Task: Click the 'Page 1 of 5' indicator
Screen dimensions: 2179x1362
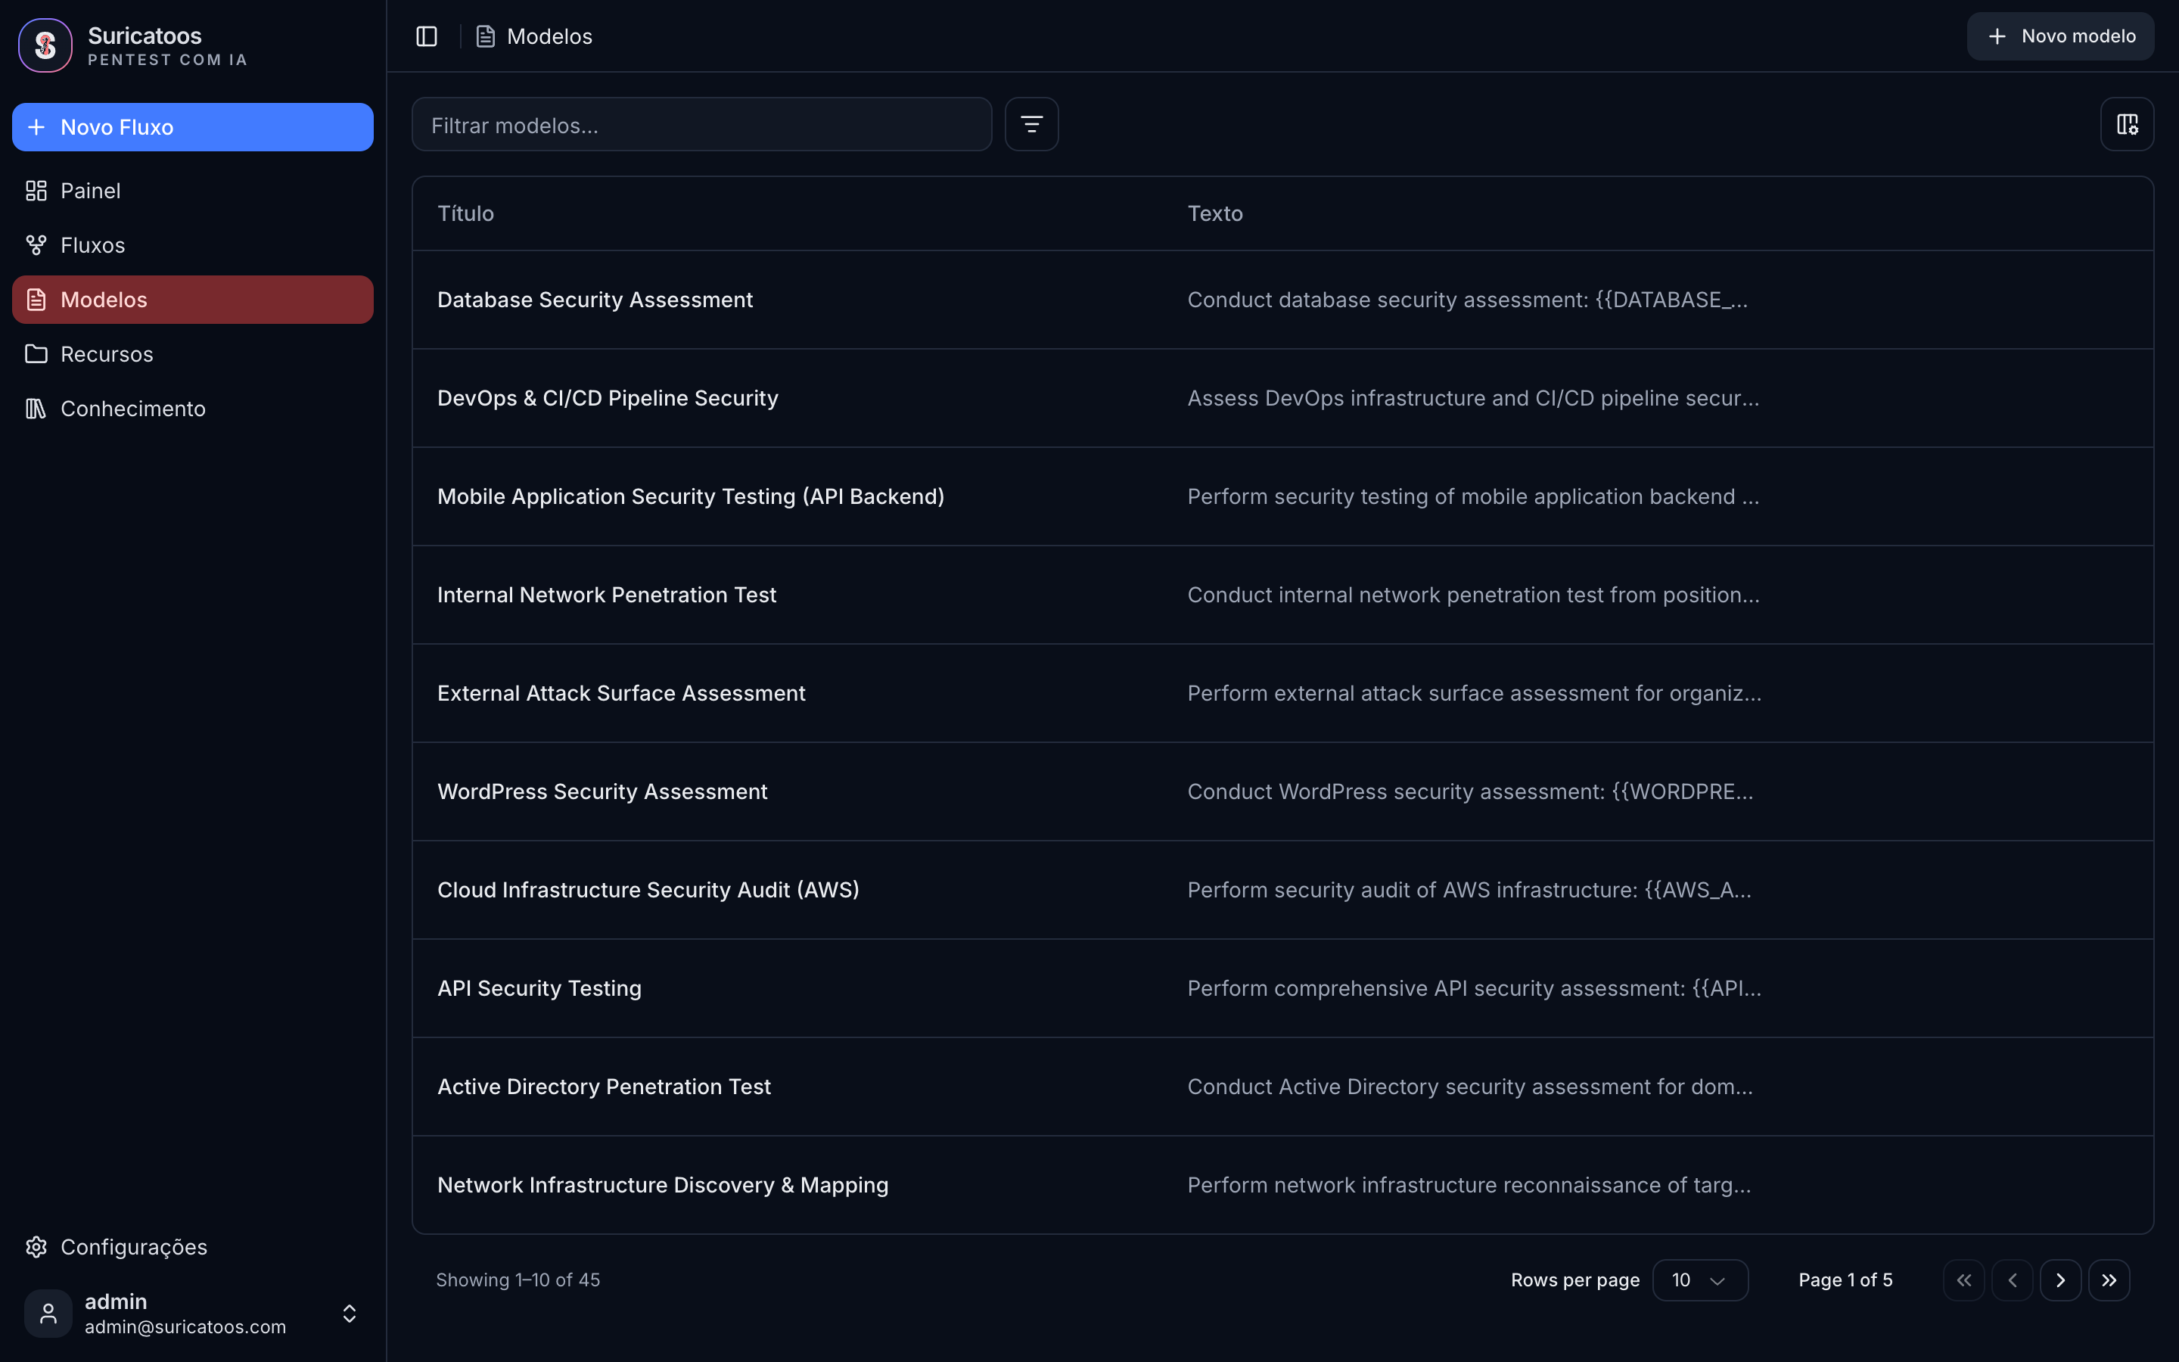Action: click(1846, 1280)
